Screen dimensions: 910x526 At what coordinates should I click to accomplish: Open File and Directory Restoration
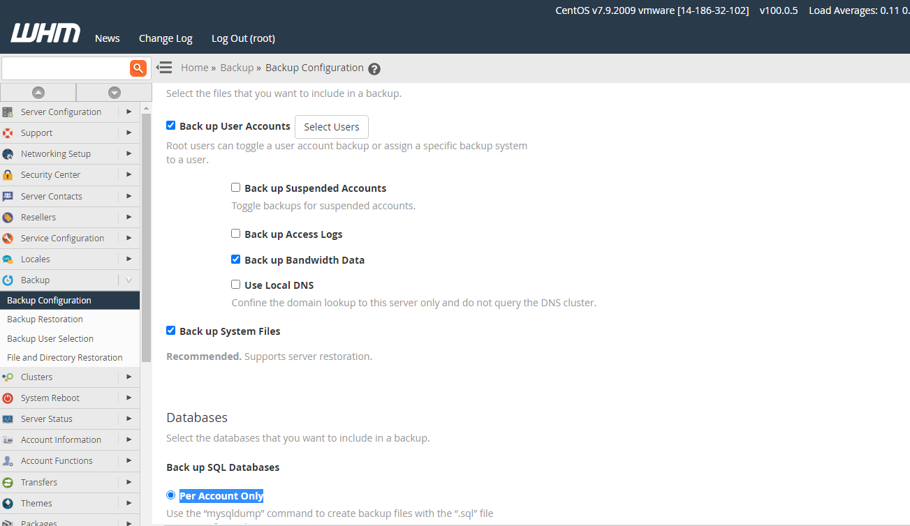[64, 358]
